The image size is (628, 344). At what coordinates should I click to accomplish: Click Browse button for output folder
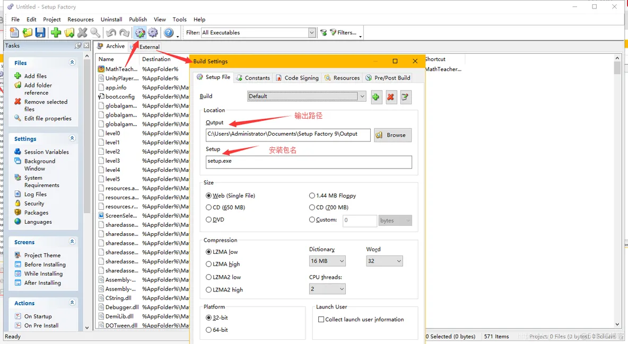pyautogui.click(x=392, y=135)
